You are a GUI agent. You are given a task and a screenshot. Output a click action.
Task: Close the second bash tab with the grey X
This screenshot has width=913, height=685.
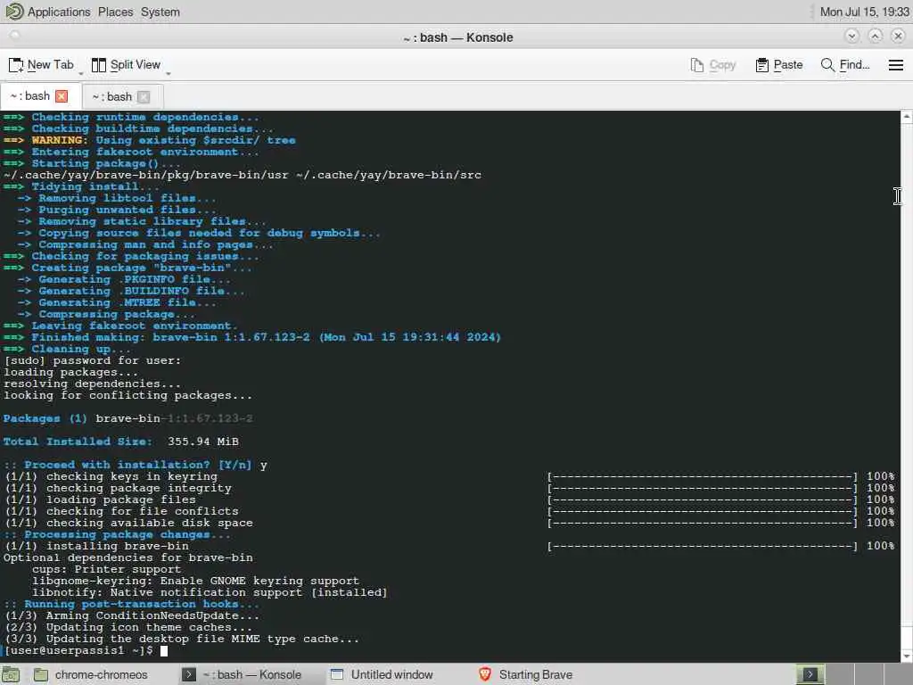coord(144,96)
